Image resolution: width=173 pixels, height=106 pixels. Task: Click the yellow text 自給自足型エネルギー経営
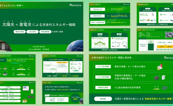click(x=158, y=99)
